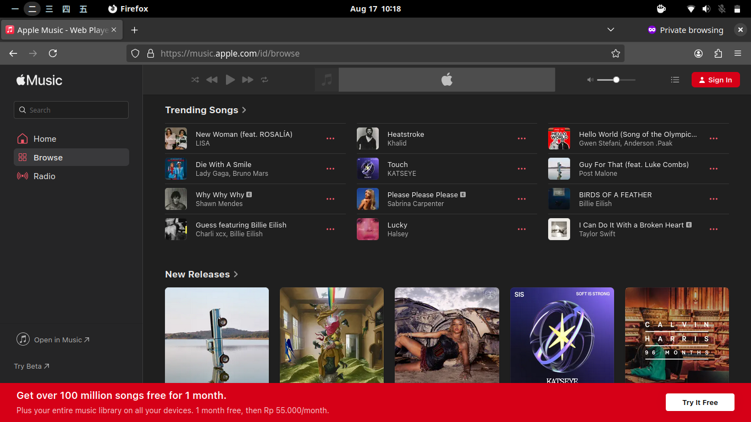
Task: Start playback with the play button
Action: 230,80
